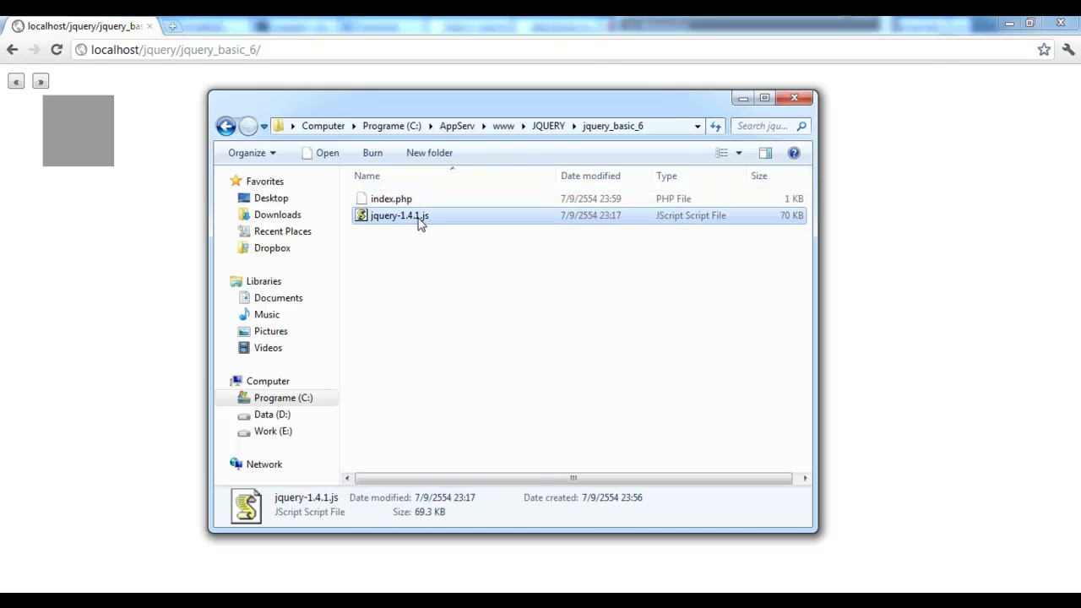Open the Pictures library
1081x608 pixels.
[270, 331]
